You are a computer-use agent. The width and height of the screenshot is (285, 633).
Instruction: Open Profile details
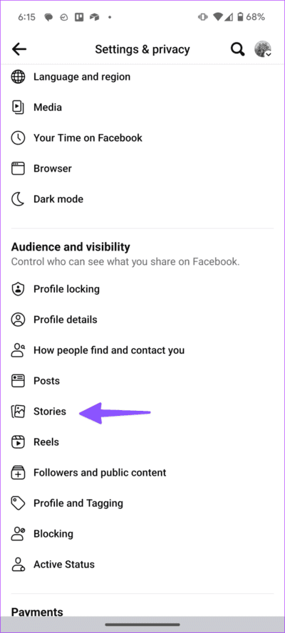click(x=142, y=320)
